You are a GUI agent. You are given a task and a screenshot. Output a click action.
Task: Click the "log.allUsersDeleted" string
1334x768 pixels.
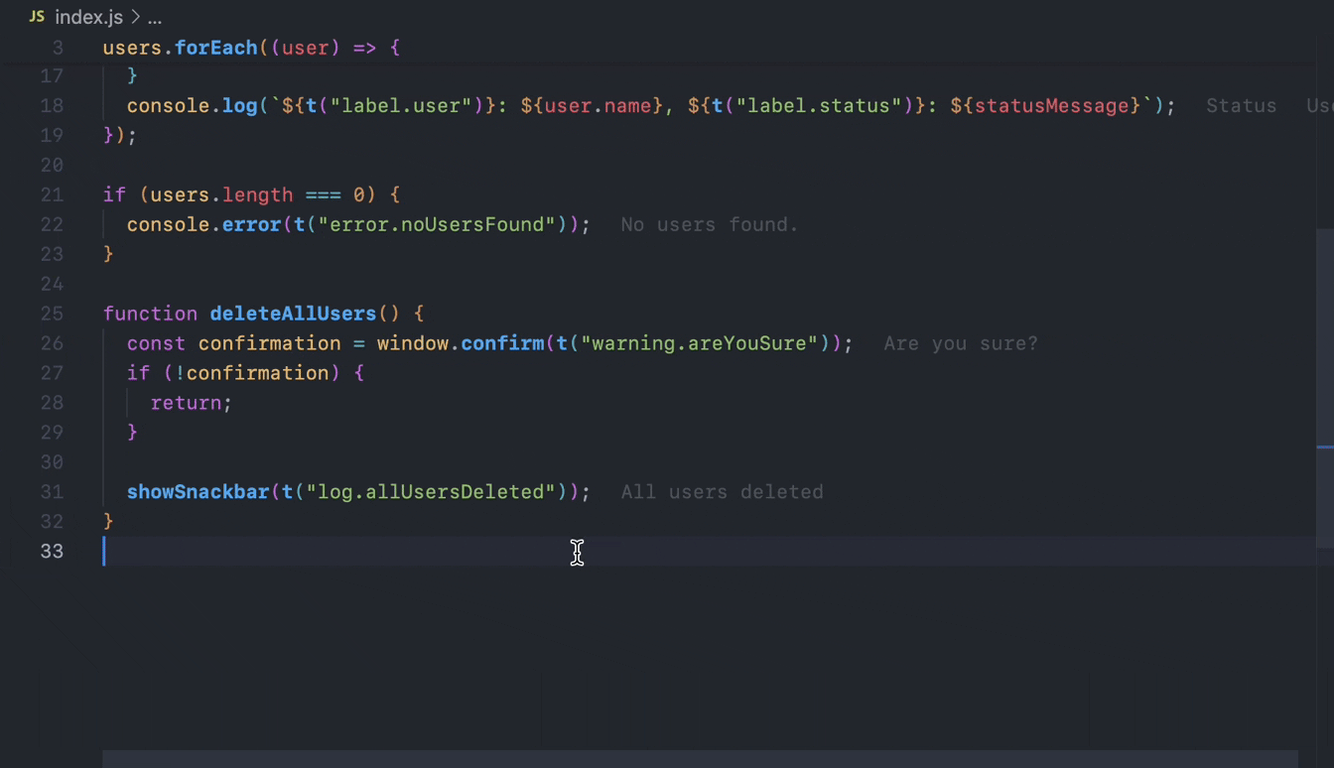(x=432, y=492)
